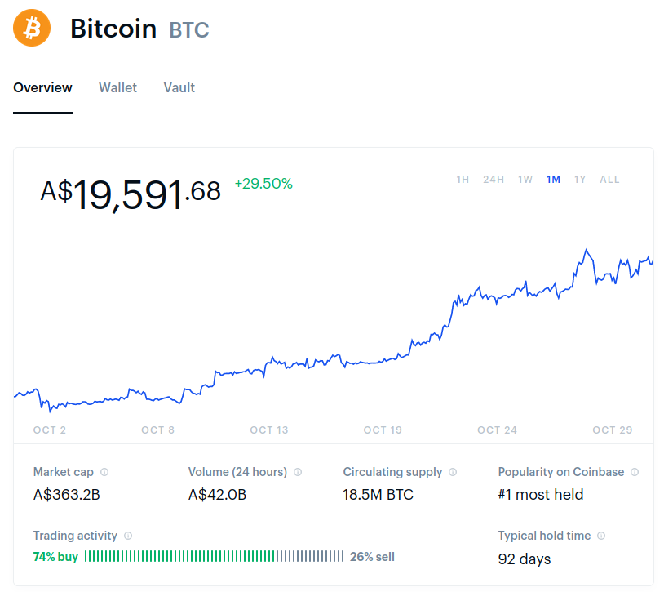The image size is (664, 592).
Task: Set the chart to the 1Y range
Action: [580, 180]
